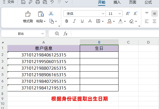Click the Print Preview icon
159x109 pixels.
pos(45,2)
